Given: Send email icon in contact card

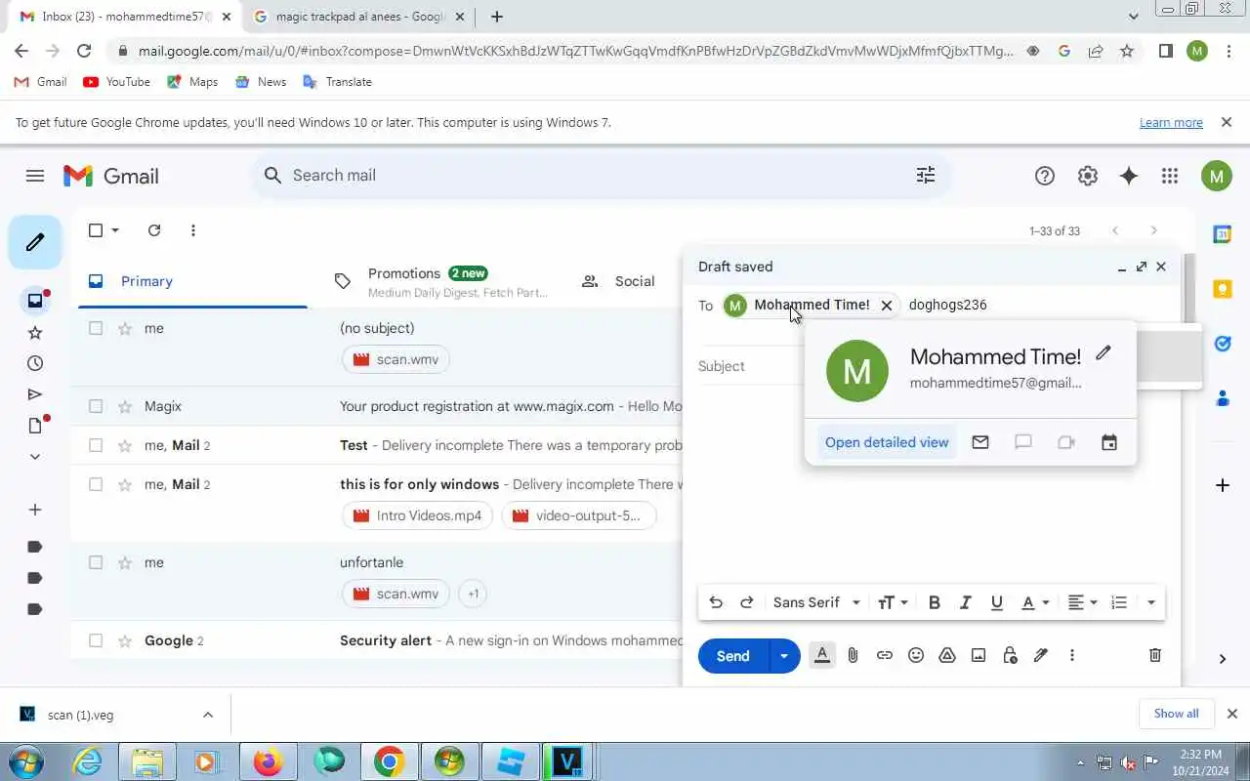Looking at the screenshot, I should (980, 442).
